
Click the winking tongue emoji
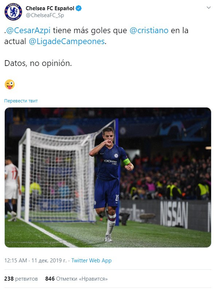[9, 85]
